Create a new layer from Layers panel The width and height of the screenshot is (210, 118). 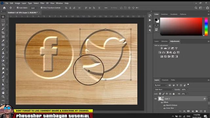201,111
